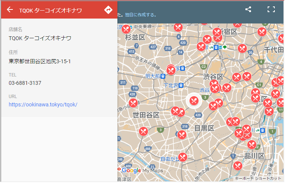Click the store name under 店舗名
Viewport: 285px width, 184px height.
click(40, 38)
